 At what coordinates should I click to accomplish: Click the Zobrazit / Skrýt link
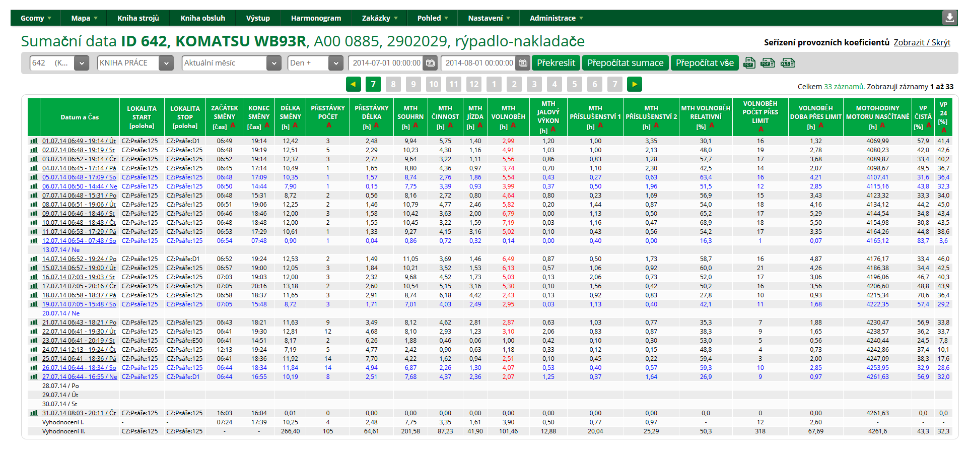pos(922,42)
